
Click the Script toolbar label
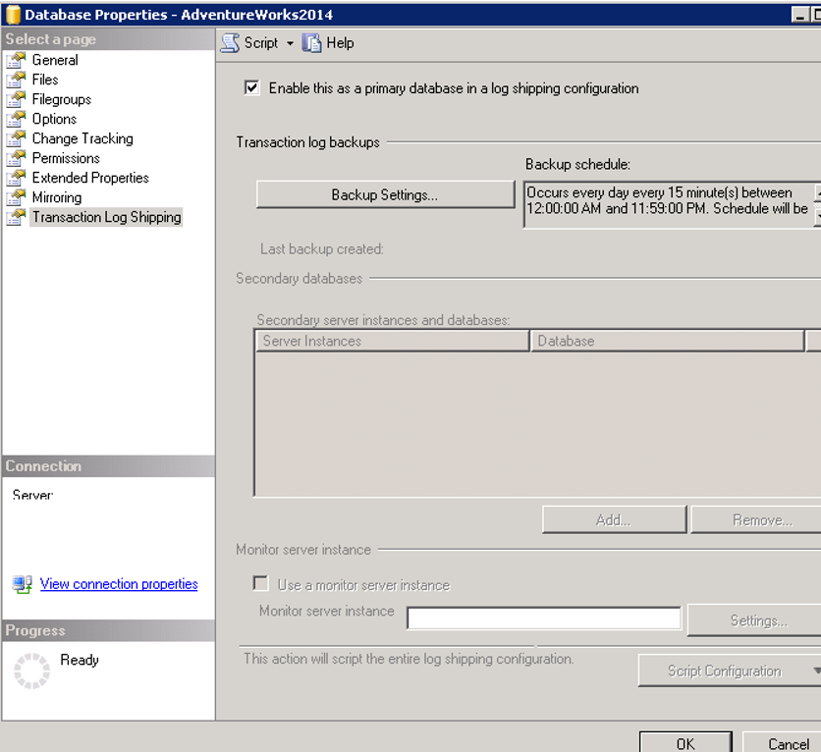pos(261,43)
